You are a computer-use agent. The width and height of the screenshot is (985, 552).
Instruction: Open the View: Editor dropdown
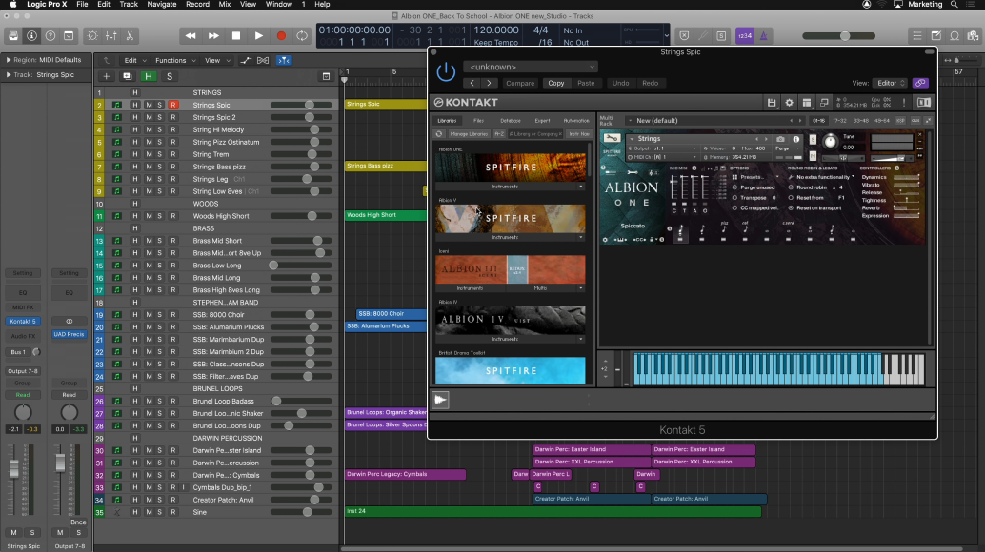tap(890, 83)
